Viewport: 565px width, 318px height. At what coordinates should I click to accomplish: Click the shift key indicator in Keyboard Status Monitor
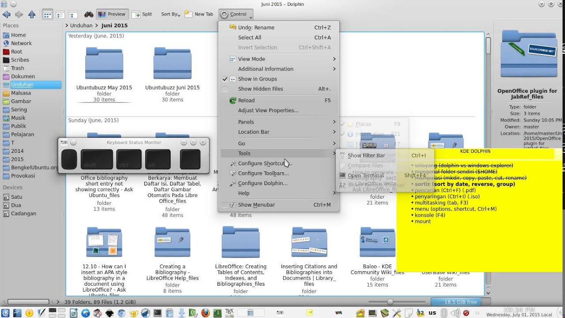[x=97, y=159]
